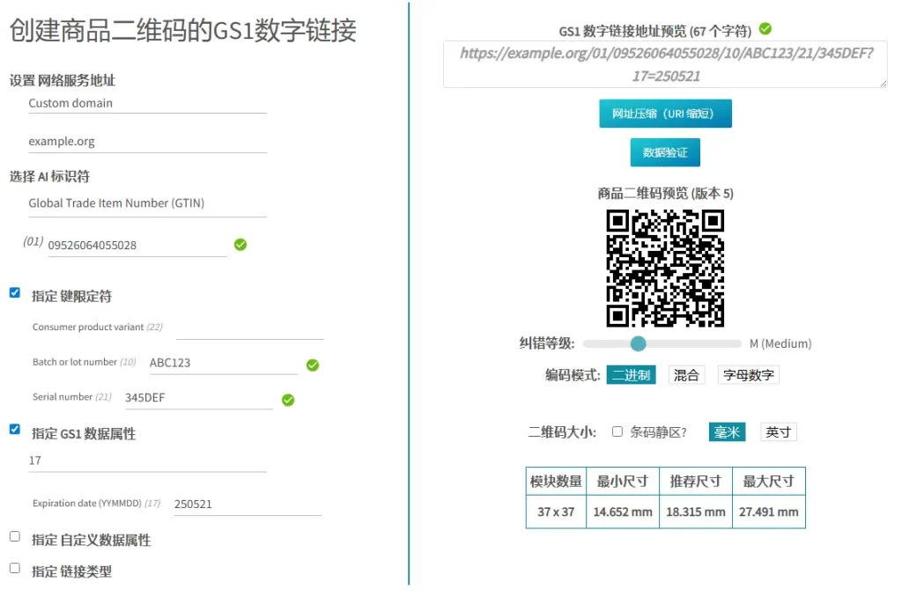902x597 pixels.
Task: Click green checkmark next to GTIN value
Action: pyautogui.click(x=240, y=245)
